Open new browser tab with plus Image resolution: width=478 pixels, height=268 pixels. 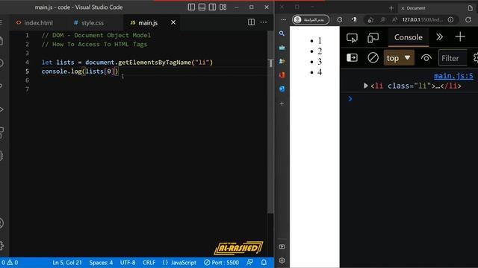[391, 8]
